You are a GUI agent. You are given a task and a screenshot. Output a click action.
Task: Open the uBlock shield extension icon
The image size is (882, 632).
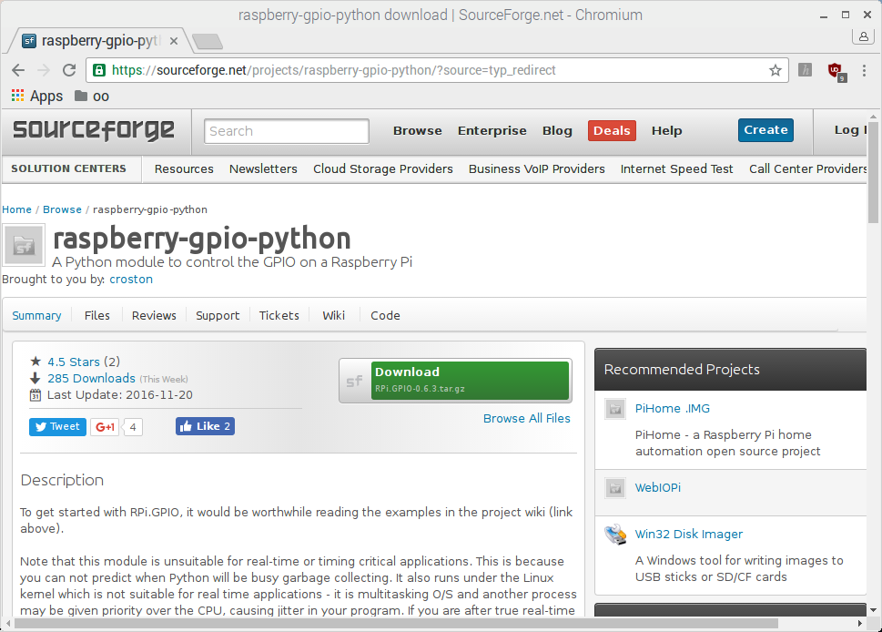[836, 71]
